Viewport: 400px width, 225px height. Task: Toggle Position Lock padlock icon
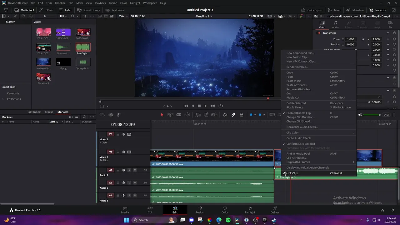[242, 115]
